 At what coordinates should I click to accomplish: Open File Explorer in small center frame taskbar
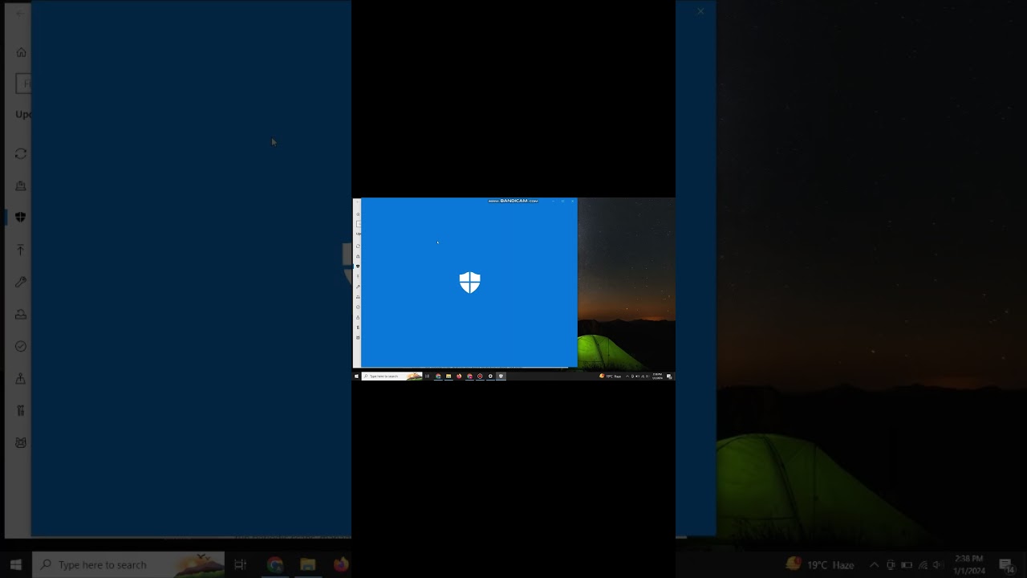click(x=449, y=376)
